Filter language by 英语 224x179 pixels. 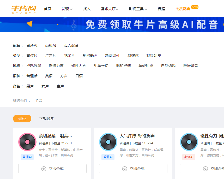point(49,76)
